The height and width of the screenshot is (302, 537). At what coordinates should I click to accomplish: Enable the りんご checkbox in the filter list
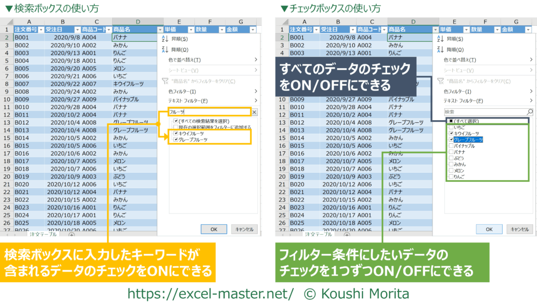[x=451, y=176]
